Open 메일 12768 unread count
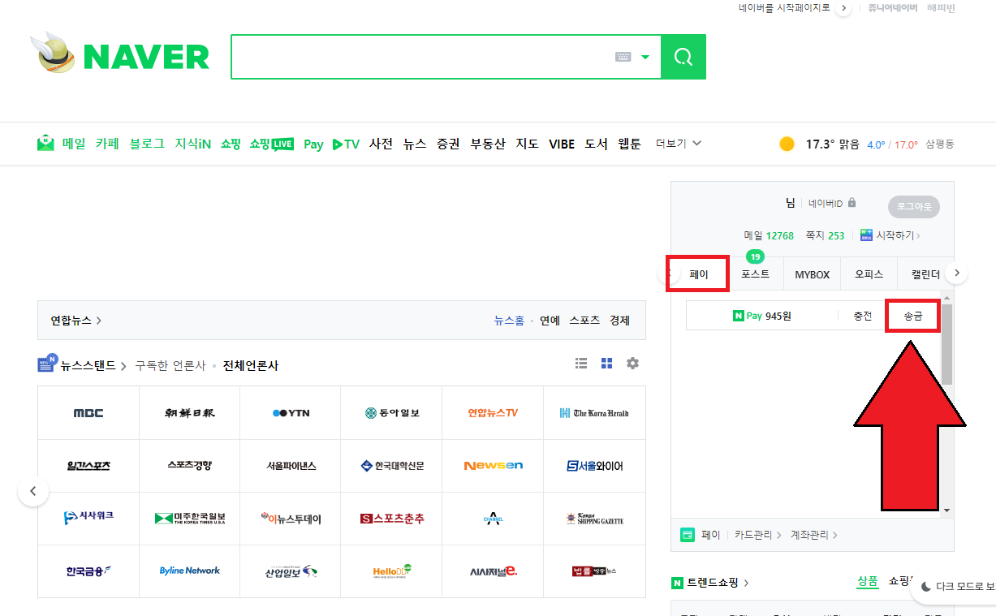Image resolution: width=996 pixels, height=616 pixels. [769, 235]
